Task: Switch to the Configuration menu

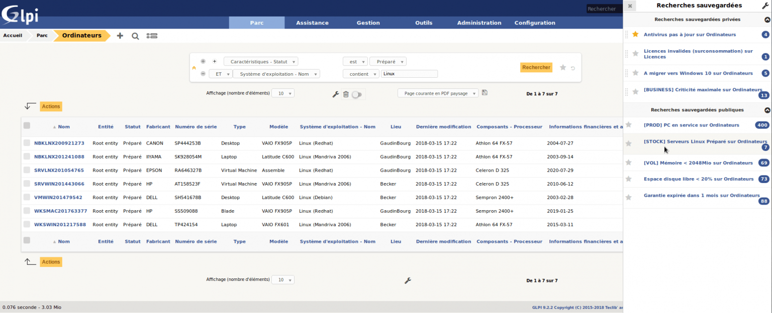Action: pyautogui.click(x=534, y=23)
